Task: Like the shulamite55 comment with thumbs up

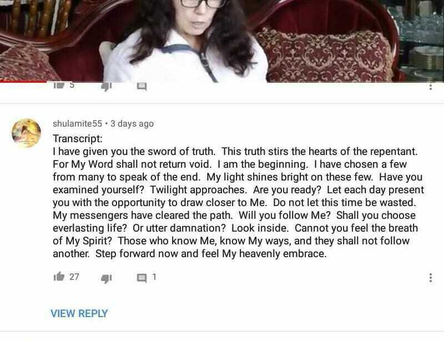Action: point(59,276)
